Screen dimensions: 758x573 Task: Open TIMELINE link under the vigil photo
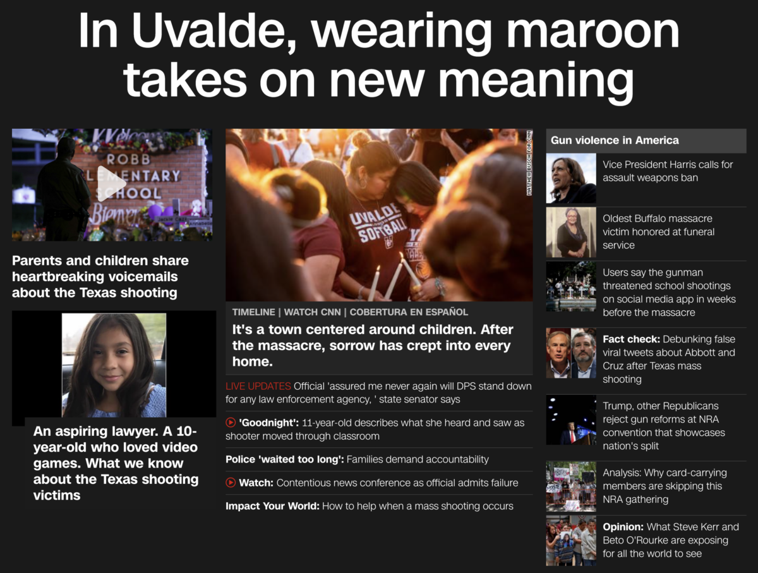253,312
